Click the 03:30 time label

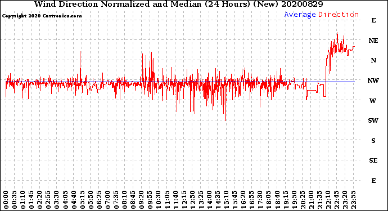click(x=57, y=200)
